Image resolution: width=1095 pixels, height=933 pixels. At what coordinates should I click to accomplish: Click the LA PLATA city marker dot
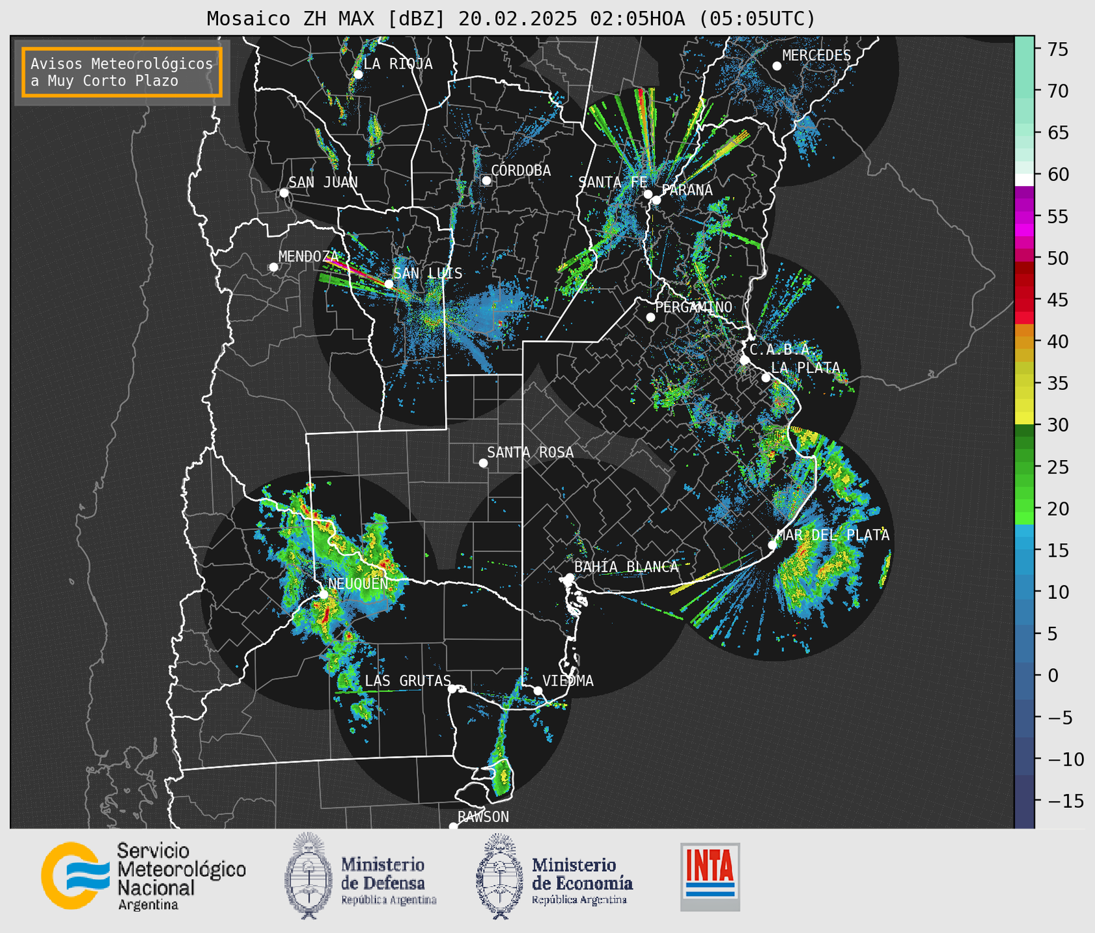point(766,378)
